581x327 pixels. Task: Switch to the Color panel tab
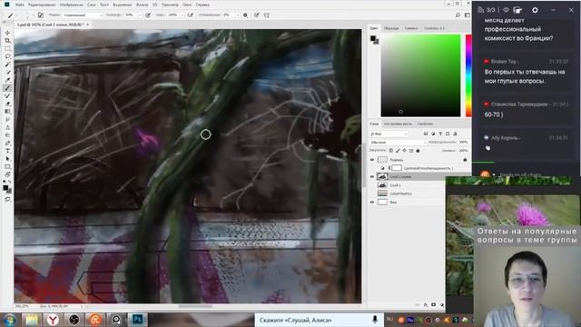374,28
